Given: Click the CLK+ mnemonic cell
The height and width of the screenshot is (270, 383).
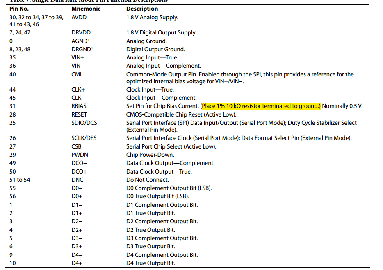Looking at the screenshot, I should click(78, 90).
